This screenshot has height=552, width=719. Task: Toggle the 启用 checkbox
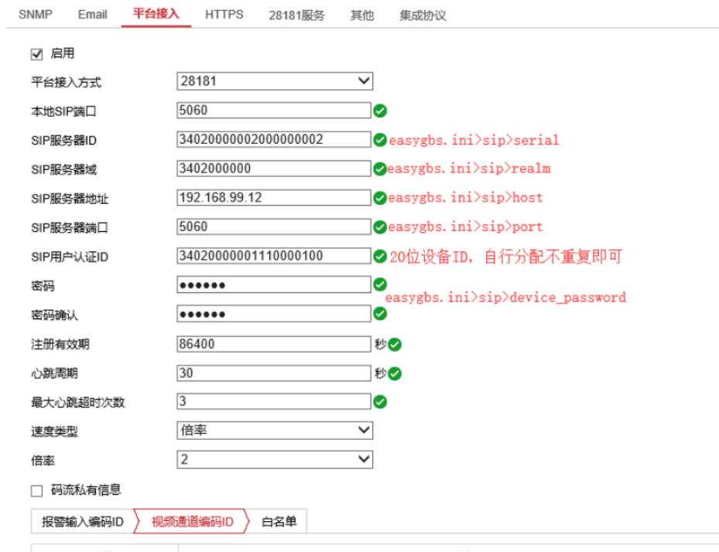tap(36, 55)
